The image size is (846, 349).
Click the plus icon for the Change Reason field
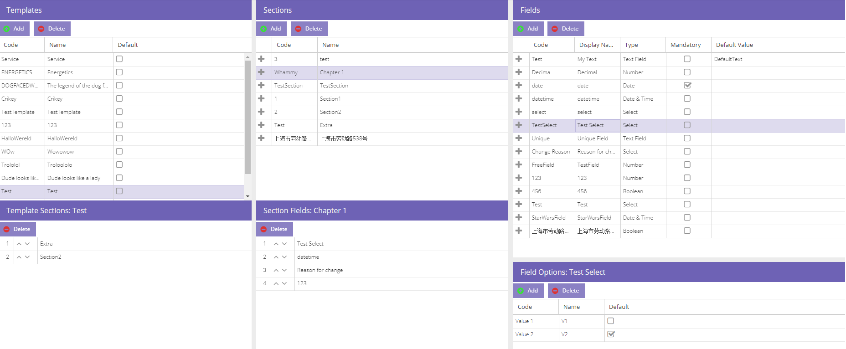click(x=519, y=151)
